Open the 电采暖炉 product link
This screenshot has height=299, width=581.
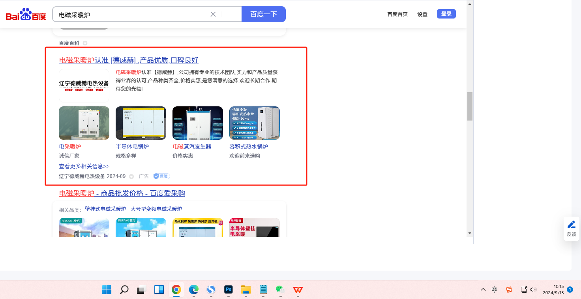[70, 147]
